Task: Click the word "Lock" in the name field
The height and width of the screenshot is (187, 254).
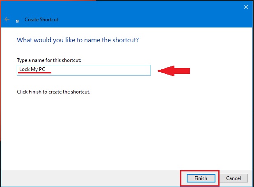Action: click(x=24, y=69)
